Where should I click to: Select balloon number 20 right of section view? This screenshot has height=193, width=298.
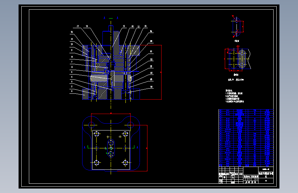click(151, 41)
